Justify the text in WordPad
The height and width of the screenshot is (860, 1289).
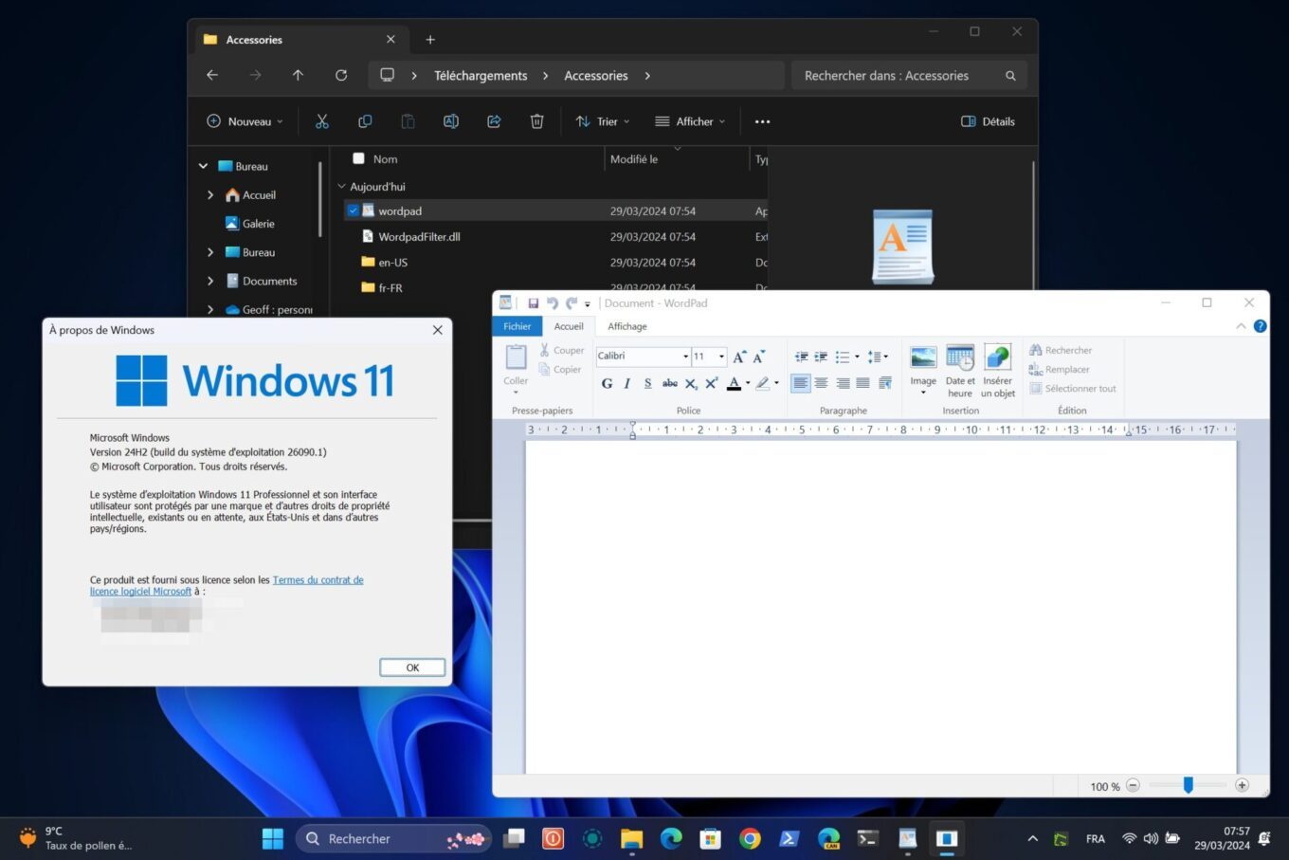click(x=862, y=383)
